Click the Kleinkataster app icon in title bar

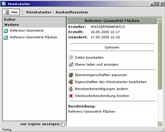4,4
